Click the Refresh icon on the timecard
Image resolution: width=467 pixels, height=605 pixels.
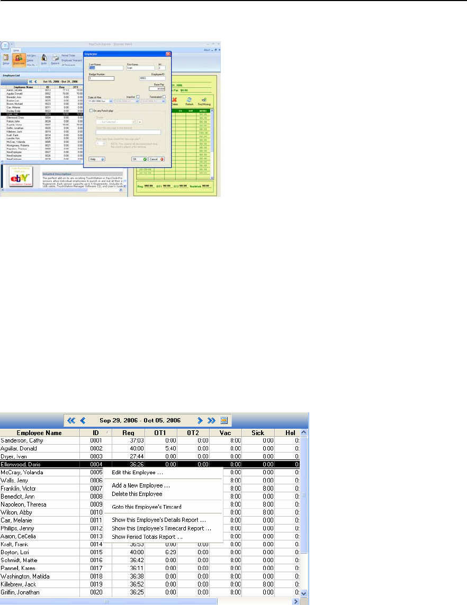pyautogui.click(x=189, y=102)
